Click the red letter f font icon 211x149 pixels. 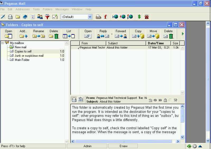pos(106,17)
